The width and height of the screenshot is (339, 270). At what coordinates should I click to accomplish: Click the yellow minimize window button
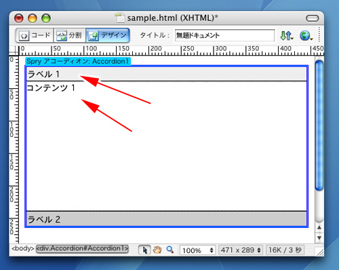pyautogui.click(x=33, y=18)
